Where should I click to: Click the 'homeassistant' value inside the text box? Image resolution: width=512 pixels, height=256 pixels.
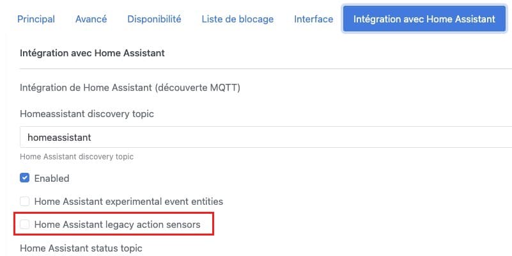59,138
